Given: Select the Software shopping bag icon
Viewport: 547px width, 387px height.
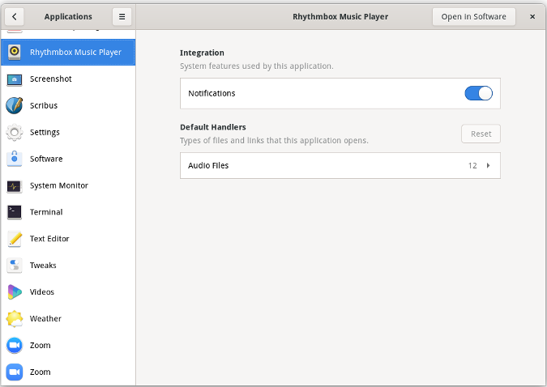Looking at the screenshot, I should pyautogui.click(x=15, y=159).
